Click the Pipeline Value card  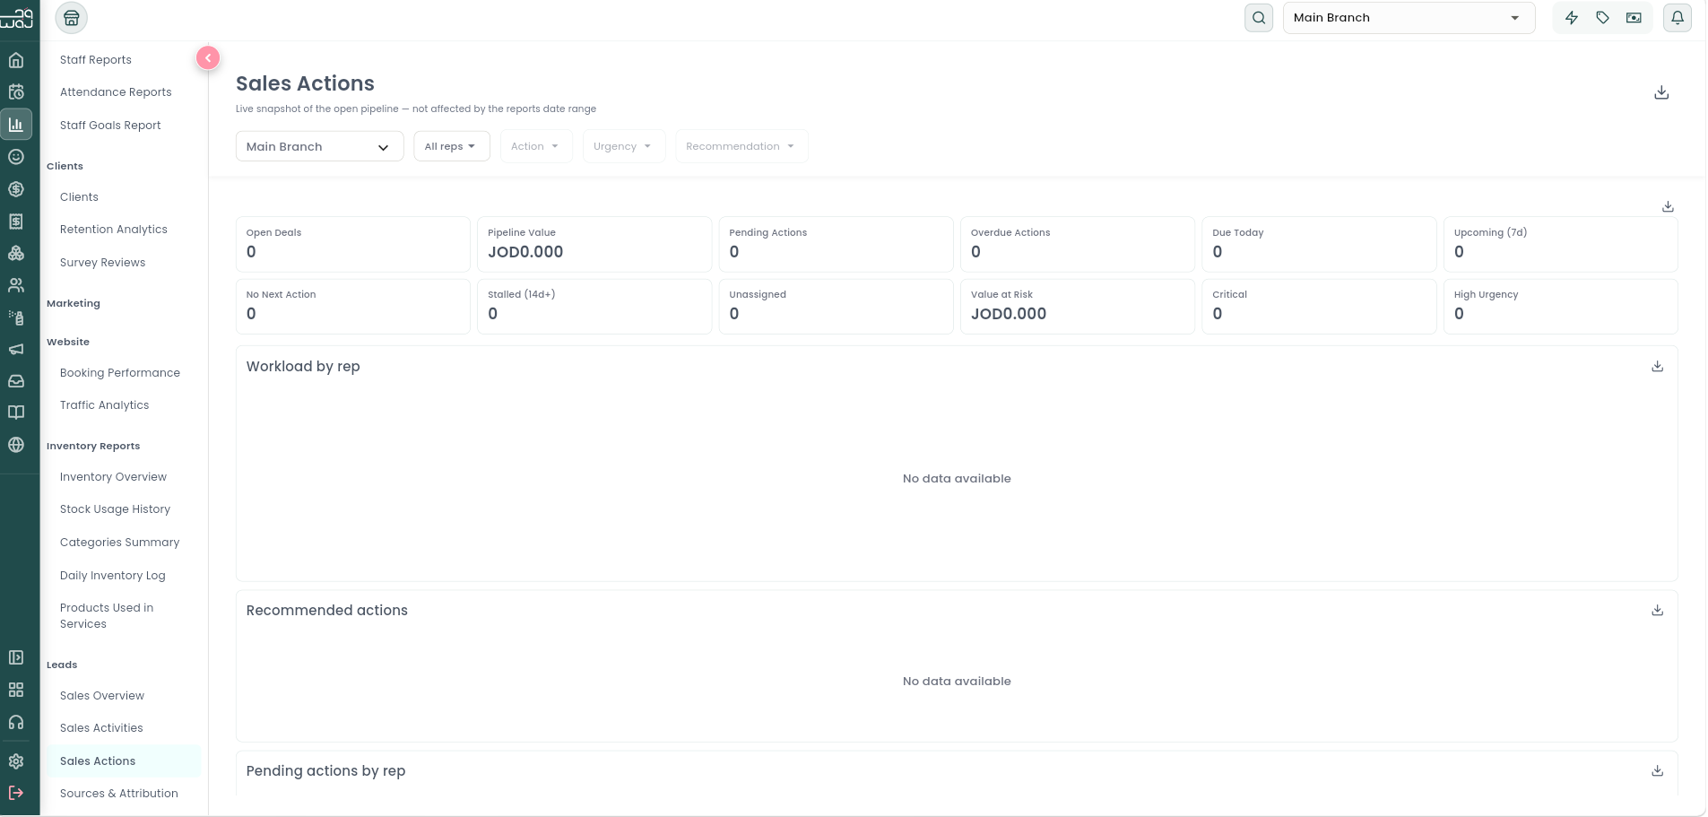[594, 244]
